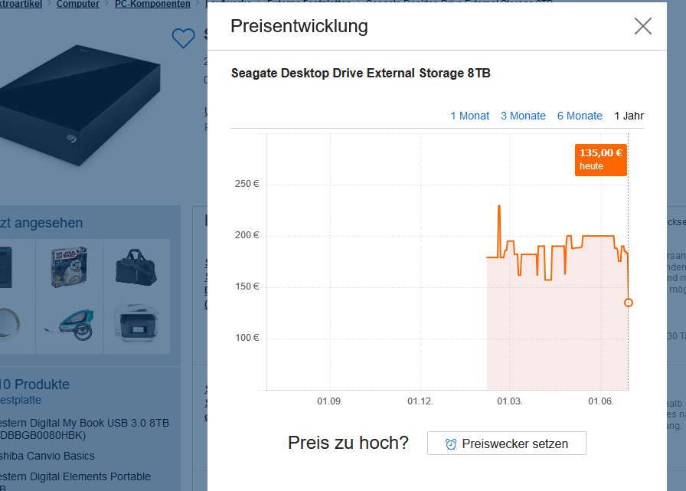The height and width of the screenshot is (491, 686).
Task: Select the 1 Jahr time range
Action: pos(629,116)
